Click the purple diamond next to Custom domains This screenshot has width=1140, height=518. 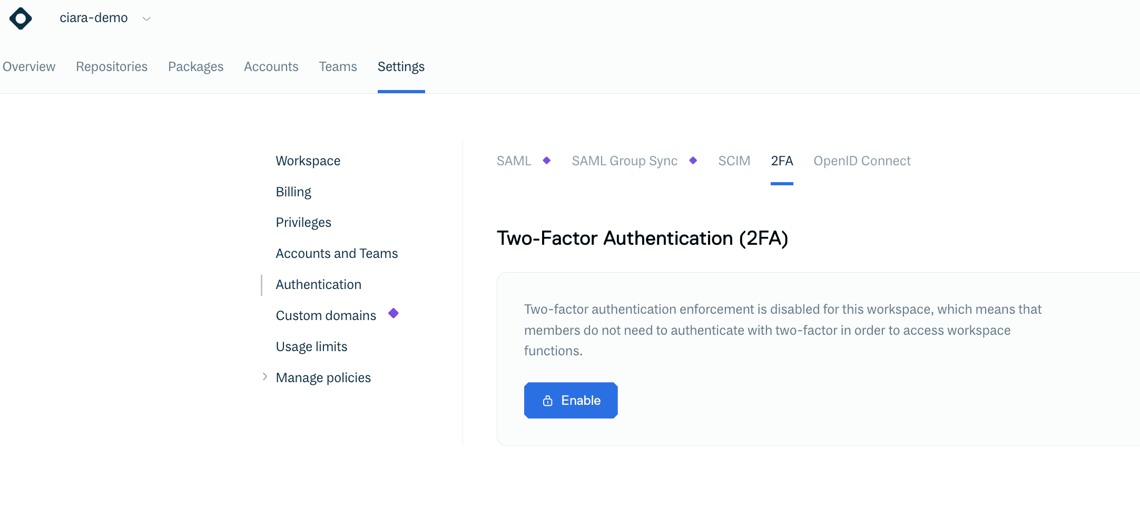coord(394,314)
